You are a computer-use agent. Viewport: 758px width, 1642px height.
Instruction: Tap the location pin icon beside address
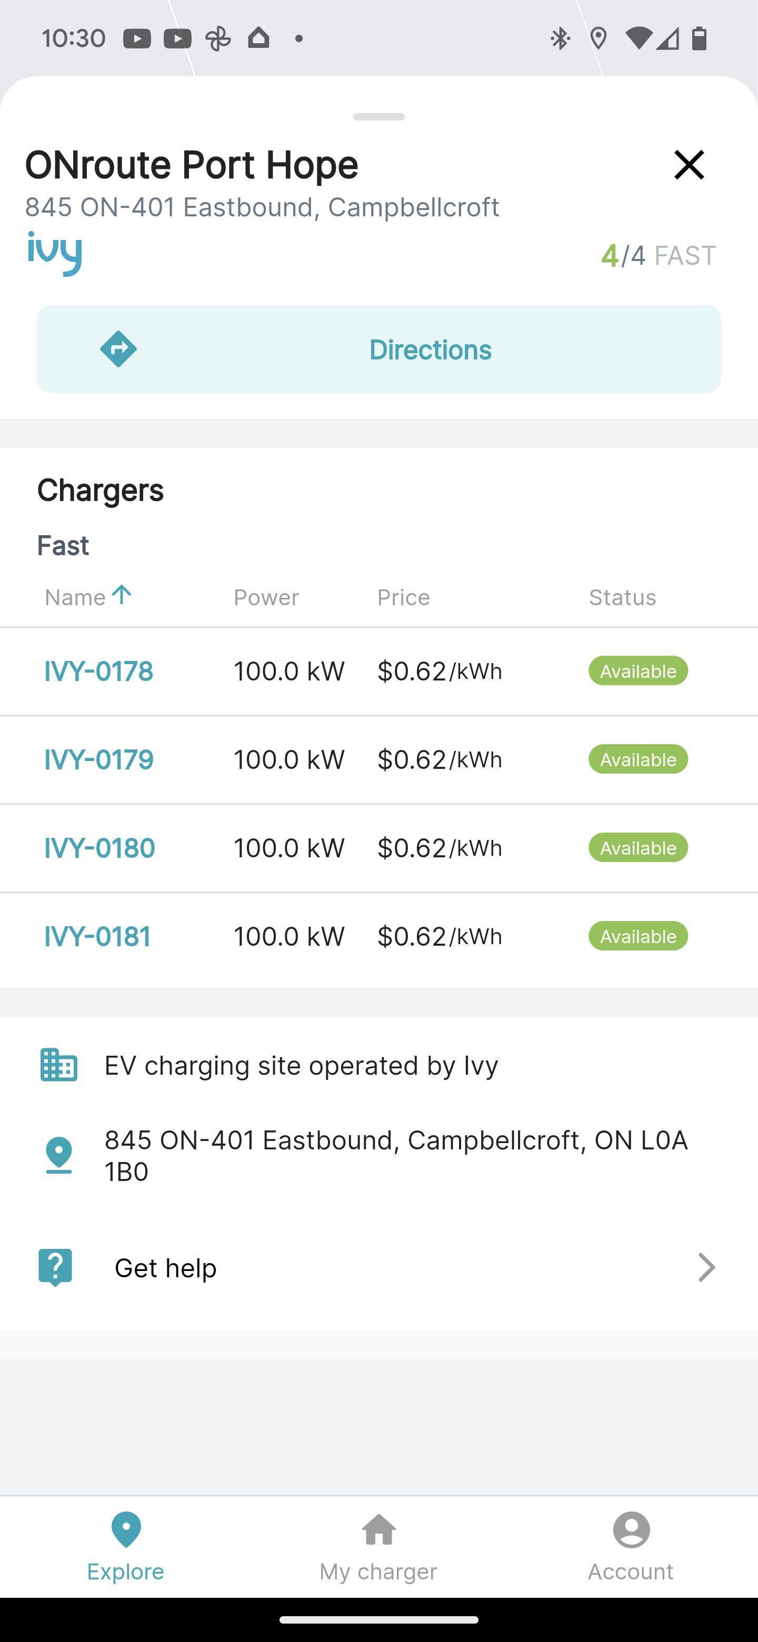tap(58, 1154)
